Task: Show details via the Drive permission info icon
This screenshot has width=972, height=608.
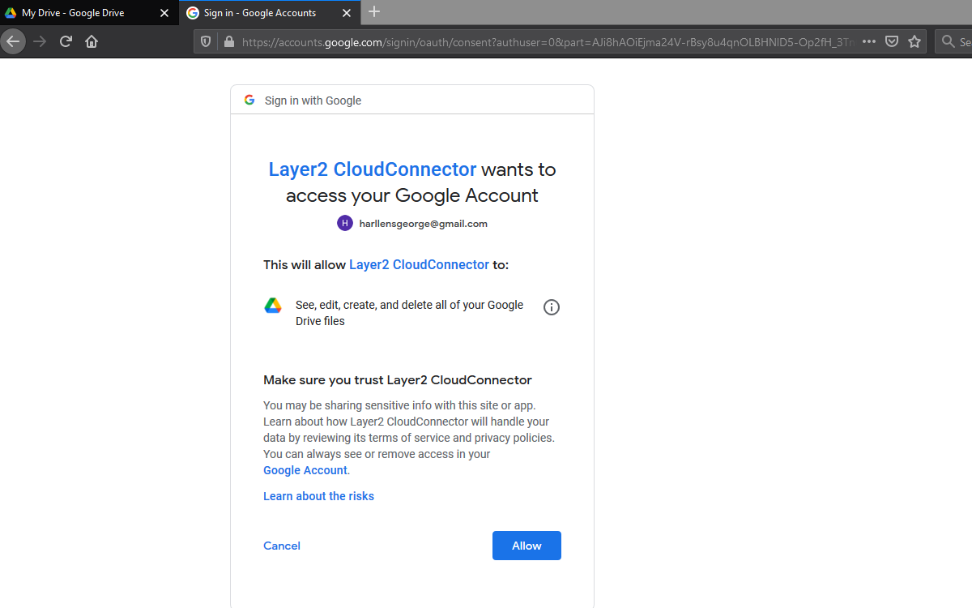Action: [x=552, y=307]
